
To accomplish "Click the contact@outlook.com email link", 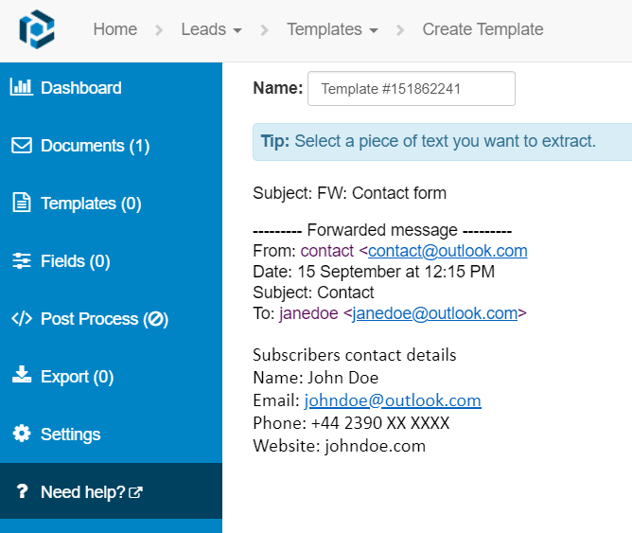I will pos(448,251).
